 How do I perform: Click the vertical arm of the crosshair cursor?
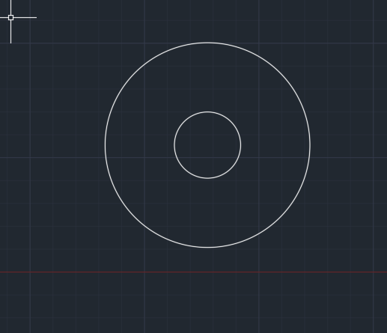pos(10,31)
